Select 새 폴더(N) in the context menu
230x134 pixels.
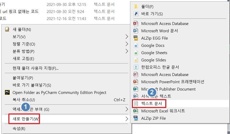click(x=22, y=29)
